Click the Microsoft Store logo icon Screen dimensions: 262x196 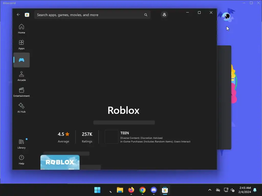(27, 15)
